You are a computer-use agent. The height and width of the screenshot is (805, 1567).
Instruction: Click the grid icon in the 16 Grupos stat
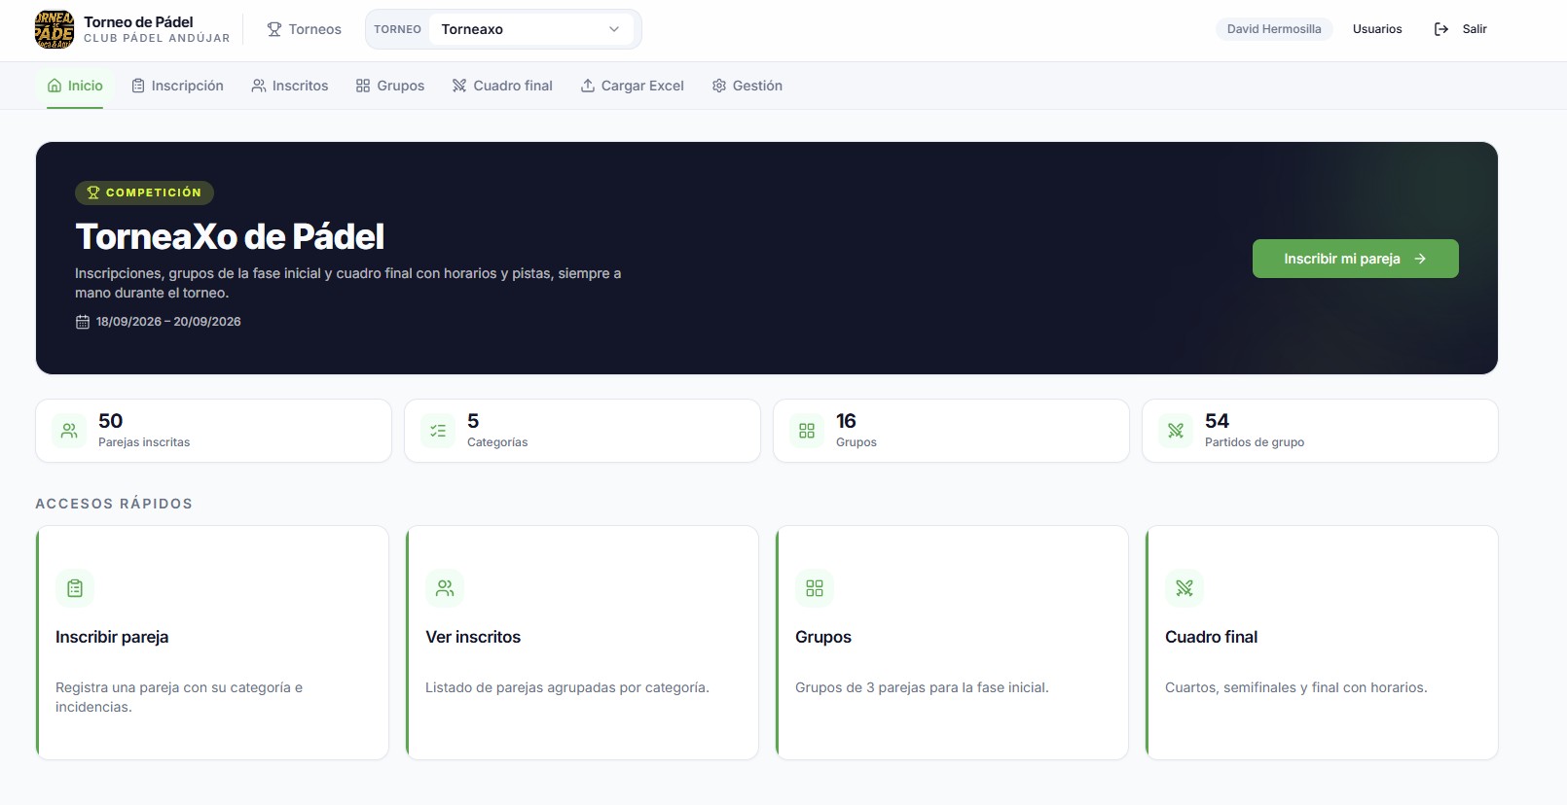(807, 431)
